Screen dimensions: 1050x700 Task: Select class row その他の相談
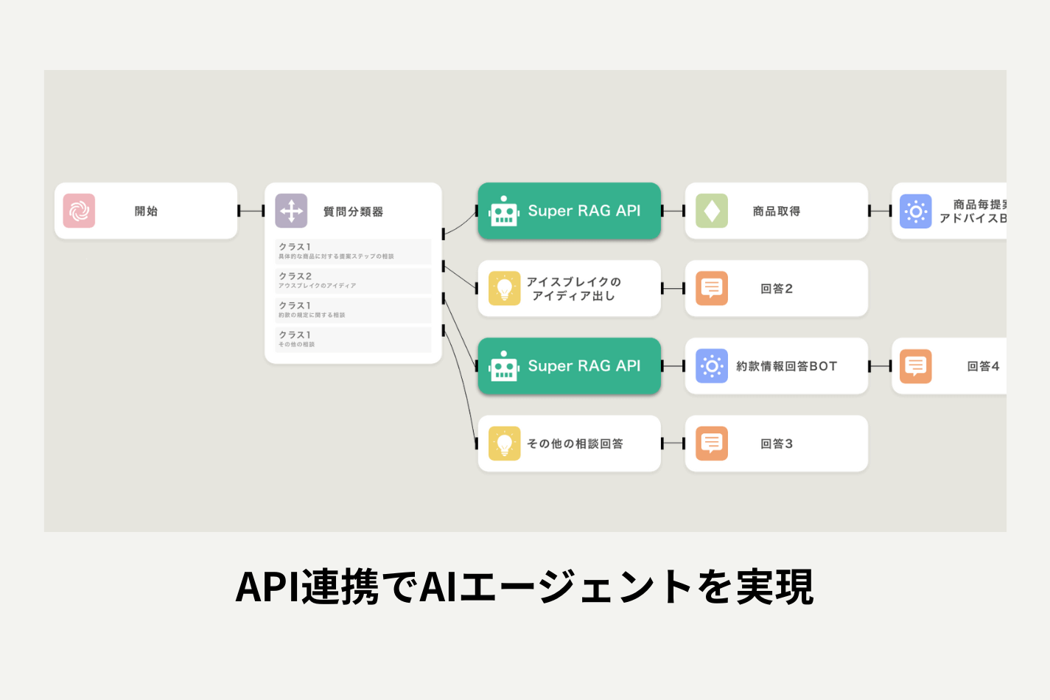click(353, 340)
